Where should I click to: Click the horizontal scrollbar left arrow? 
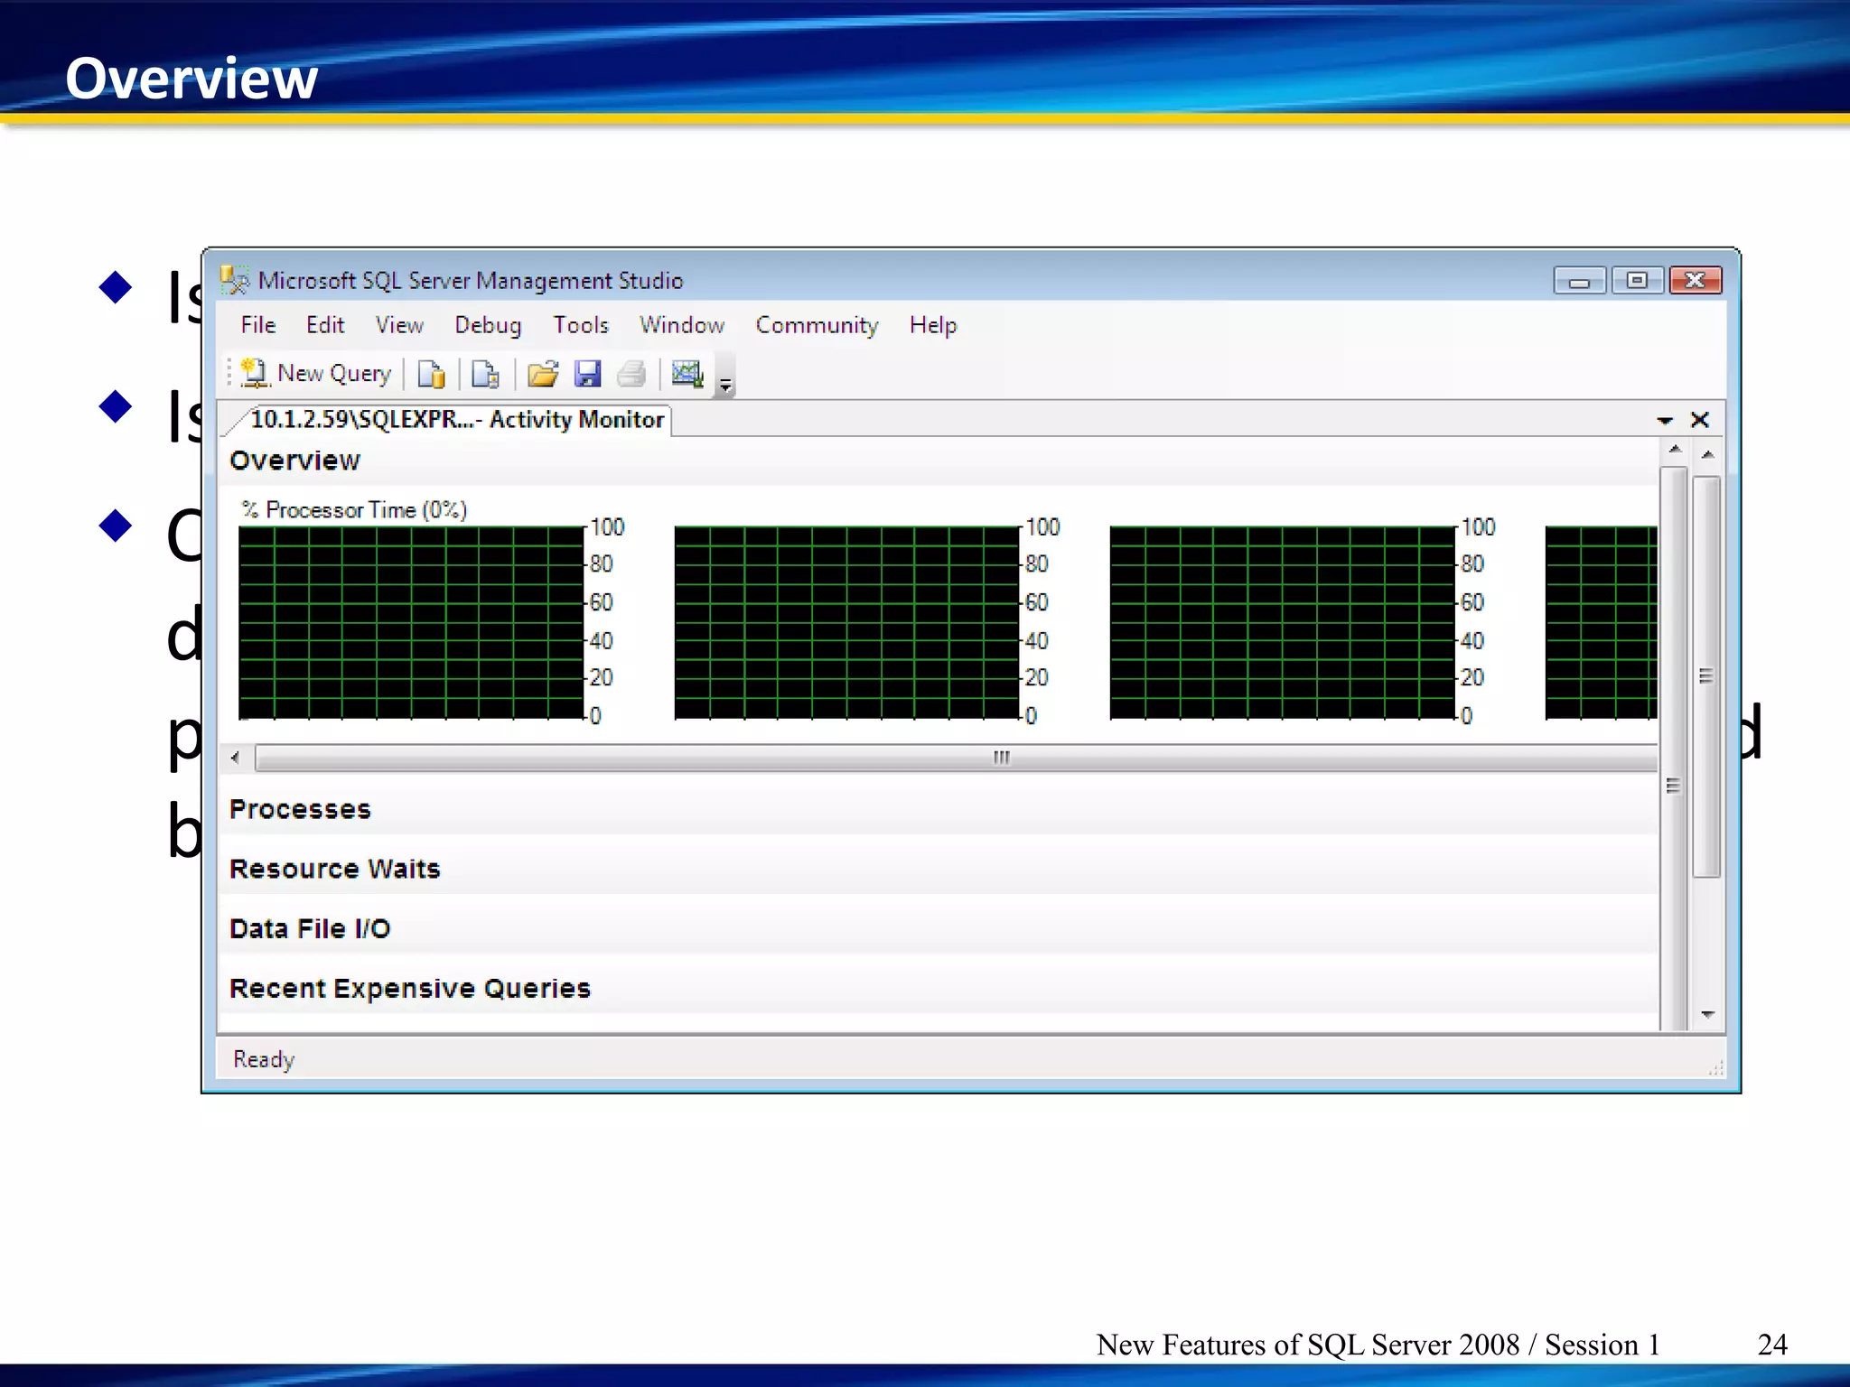click(236, 758)
